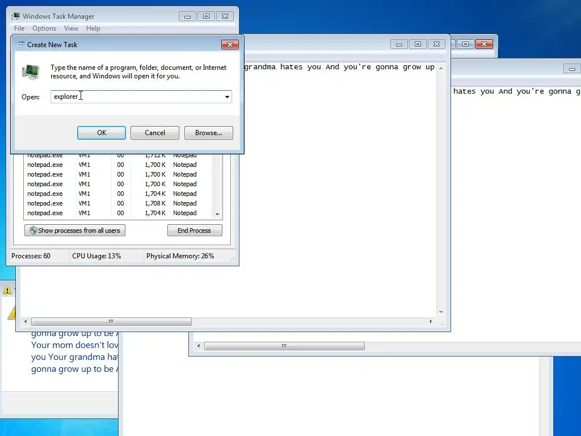The height and width of the screenshot is (436, 581).
Task: Click the rear Notepad horizontal scrollbar thumb
Action: click(x=284, y=346)
